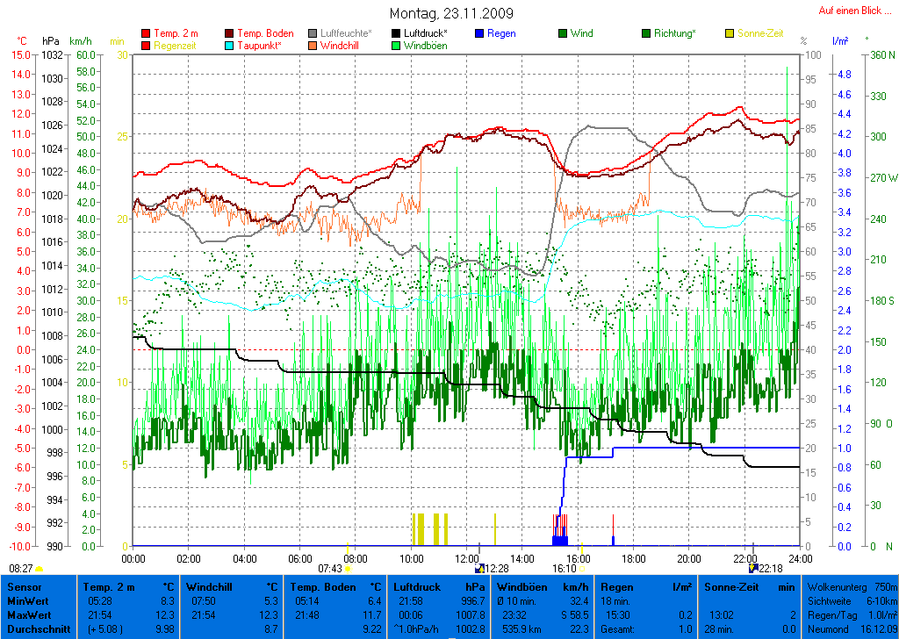Click the Windböen legend label
The height and width of the screenshot is (639, 899).
[x=425, y=46]
